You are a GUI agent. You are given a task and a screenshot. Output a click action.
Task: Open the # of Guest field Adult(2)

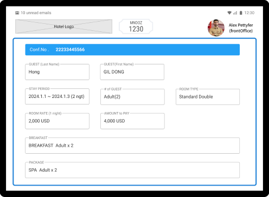pos(132,97)
